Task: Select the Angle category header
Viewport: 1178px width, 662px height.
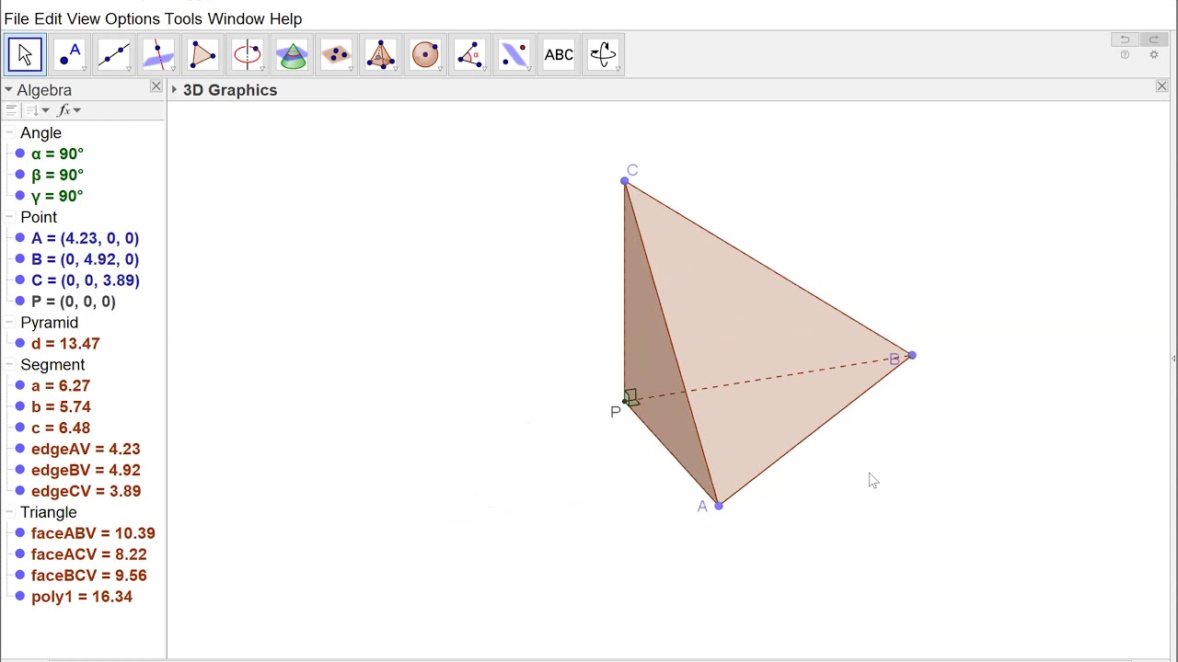Action: (x=40, y=133)
